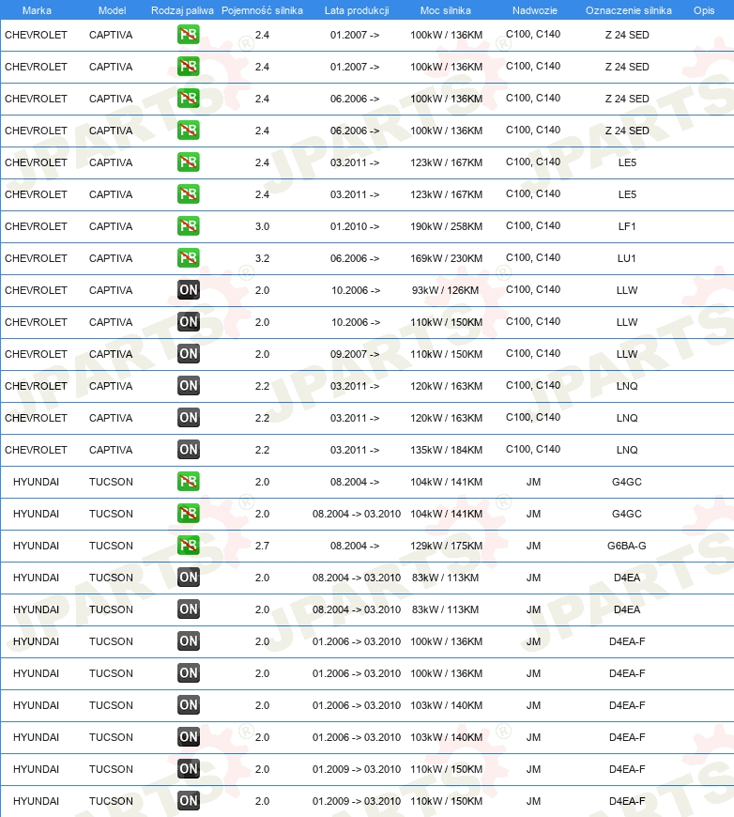Click CHEVROLET in the LF1 engine row
The width and height of the screenshot is (734, 817).
click(x=36, y=226)
